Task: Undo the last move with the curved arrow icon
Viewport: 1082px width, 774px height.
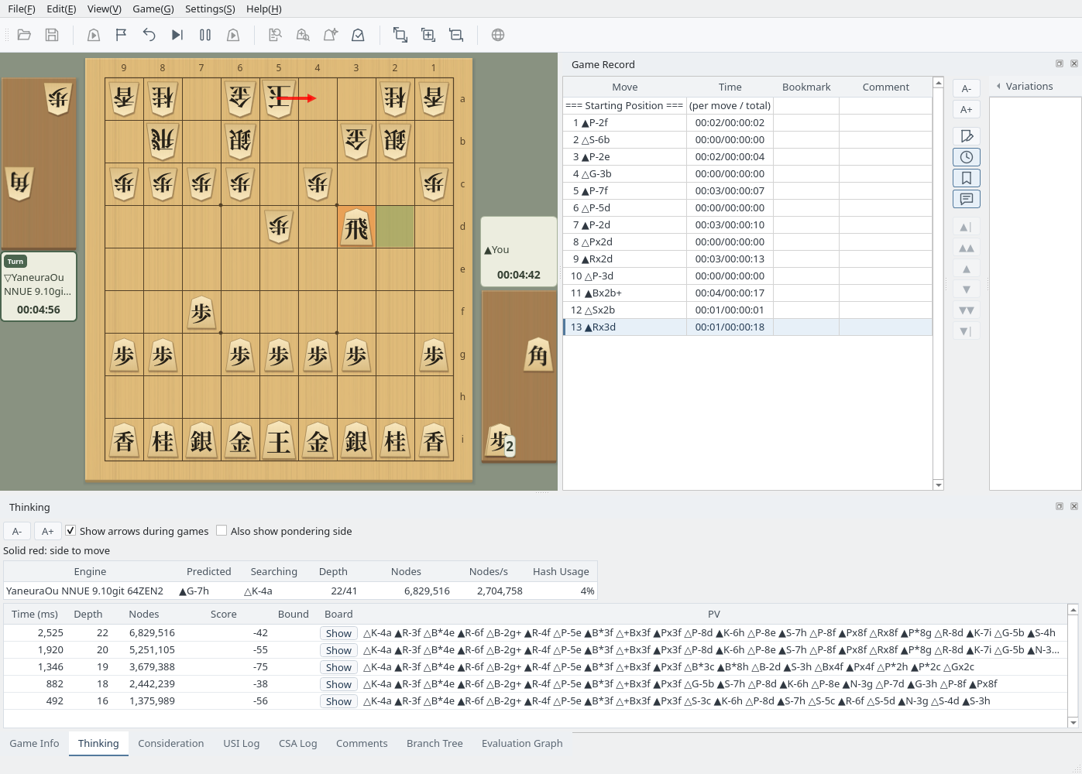Action: 149,35
